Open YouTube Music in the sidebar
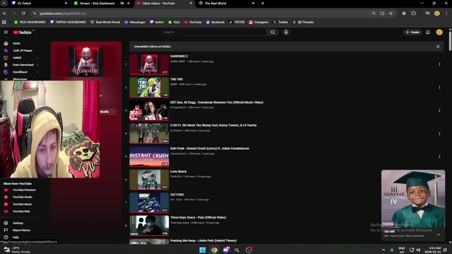 tap(22, 204)
